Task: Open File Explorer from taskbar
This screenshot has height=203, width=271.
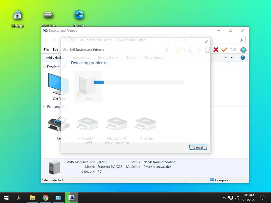Action: 32,198
